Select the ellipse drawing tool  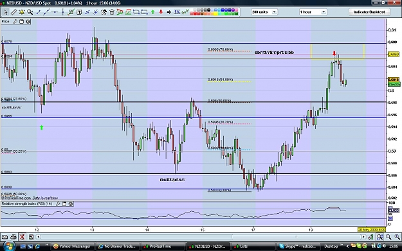136,12
